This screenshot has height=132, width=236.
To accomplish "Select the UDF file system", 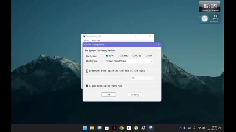I will pos(147,56).
